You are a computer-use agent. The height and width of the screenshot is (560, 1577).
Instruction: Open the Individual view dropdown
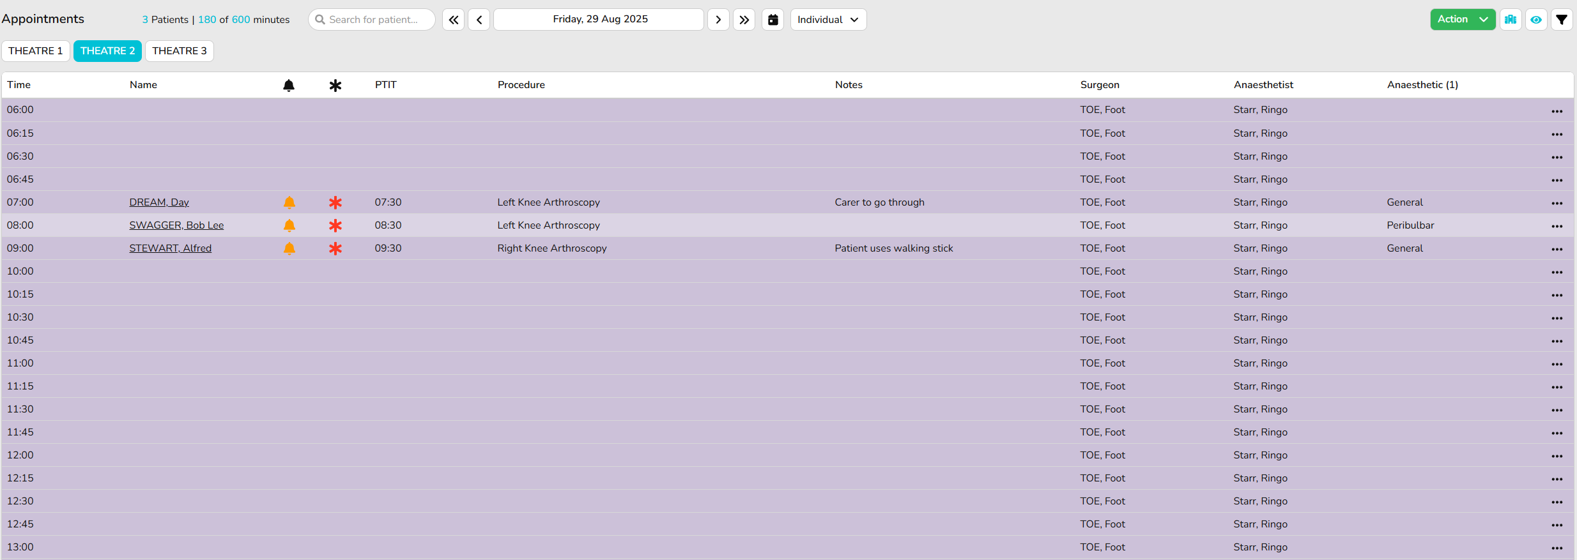coord(828,20)
